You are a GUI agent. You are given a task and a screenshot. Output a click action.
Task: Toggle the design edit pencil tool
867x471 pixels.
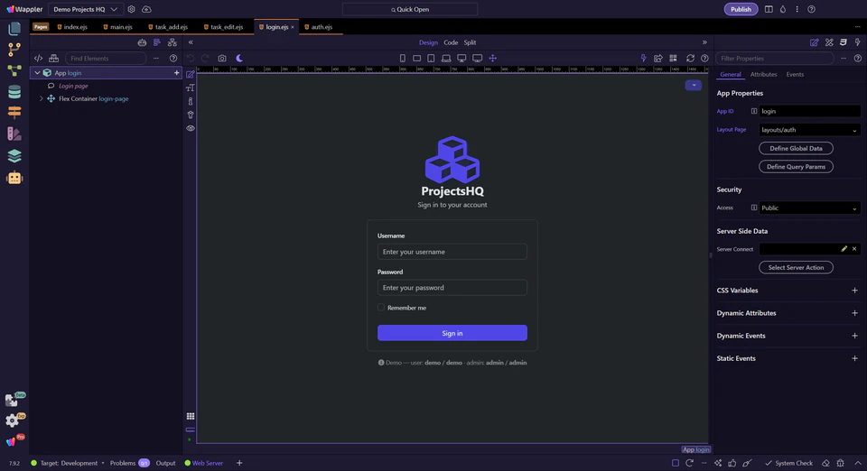pyautogui.click(x=191, y=75)
